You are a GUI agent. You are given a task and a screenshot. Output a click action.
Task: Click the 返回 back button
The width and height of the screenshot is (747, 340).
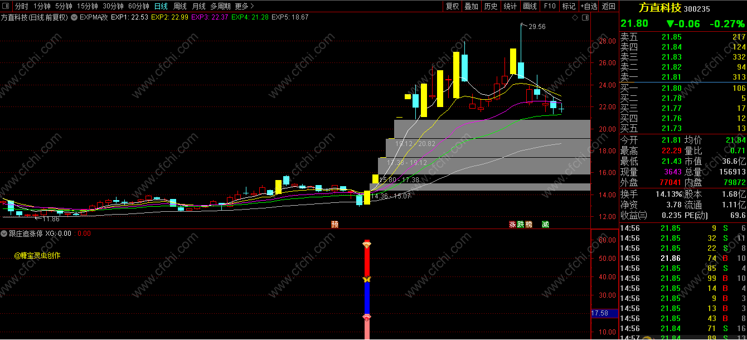click(x=609, y=6)
